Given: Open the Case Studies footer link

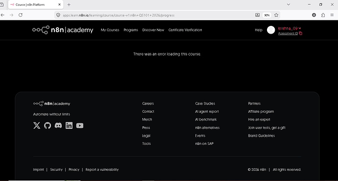Looking at the screenshot, I should [x=205, y=103].
